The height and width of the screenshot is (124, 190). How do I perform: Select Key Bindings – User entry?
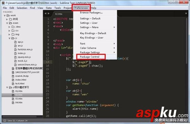[92, 38]
